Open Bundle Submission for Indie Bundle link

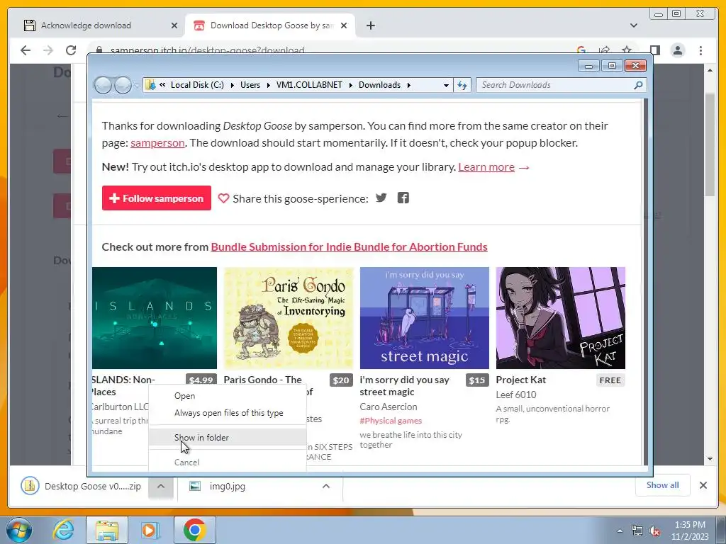tap(349, 247)
